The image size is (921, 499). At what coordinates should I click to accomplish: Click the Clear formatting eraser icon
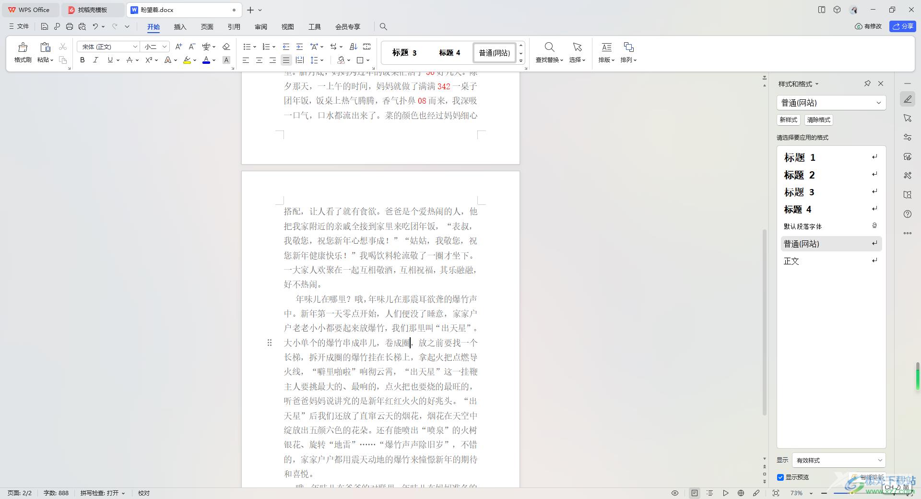coord(226,47)
